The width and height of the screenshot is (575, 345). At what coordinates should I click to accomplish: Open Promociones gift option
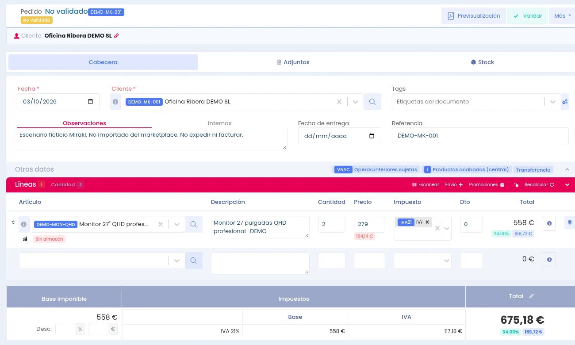[x=487, y=185]
